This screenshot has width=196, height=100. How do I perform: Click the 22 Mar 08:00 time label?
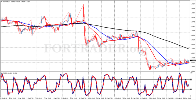pos(187,98)
